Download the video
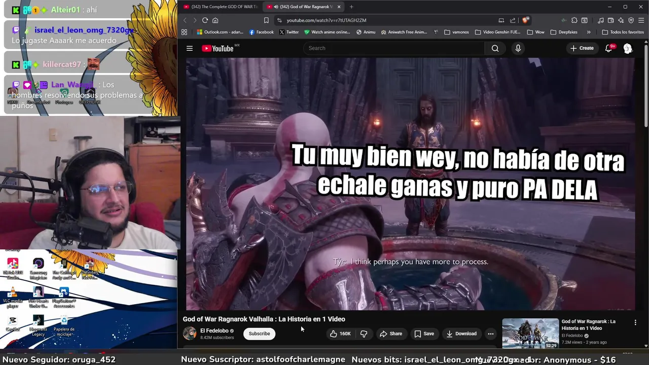Viewport: 649px width, 365px height. (x=461, y=334)
